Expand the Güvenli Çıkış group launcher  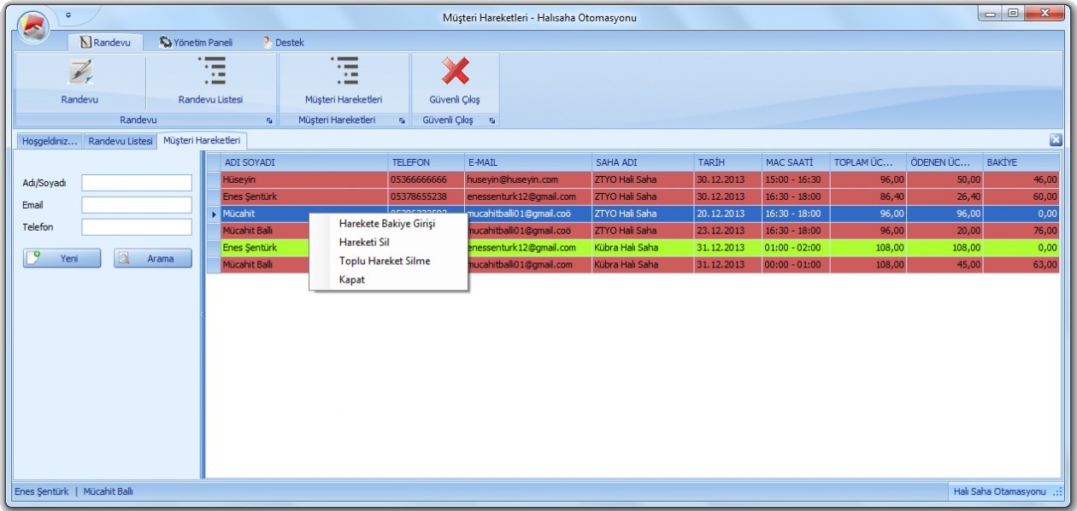[492, 121]
